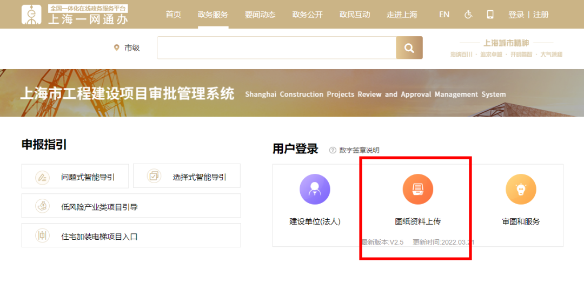Open 低风险产业类项目引导 button
Image resolution: width=584 pixels, height=290 pixels.
coord(131,206)
